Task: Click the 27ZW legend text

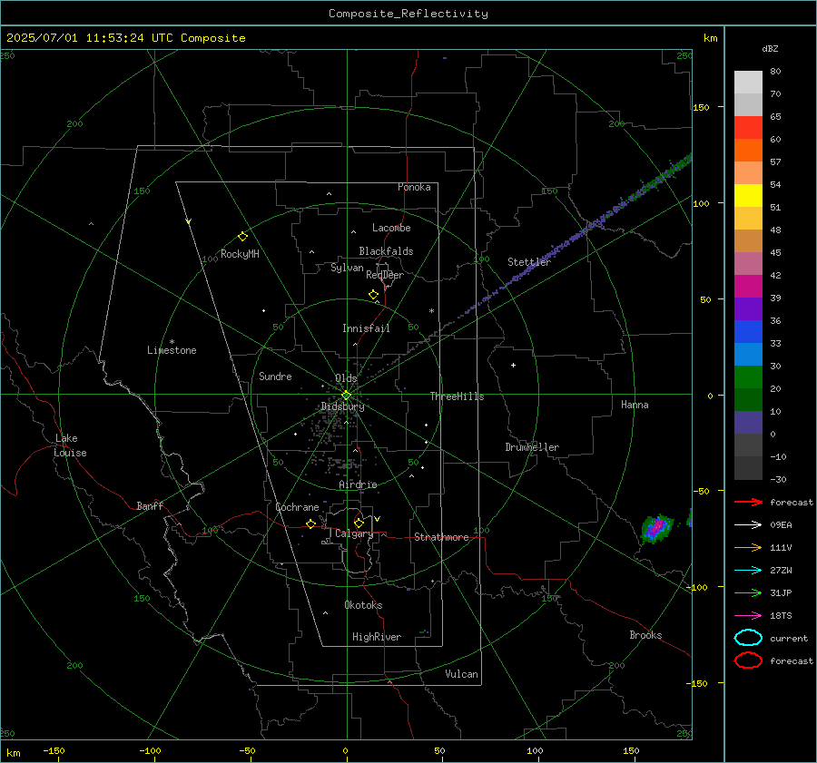Action: [781, 571]
